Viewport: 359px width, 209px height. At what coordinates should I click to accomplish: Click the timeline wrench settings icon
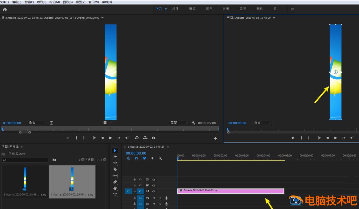tap(160, 158)
